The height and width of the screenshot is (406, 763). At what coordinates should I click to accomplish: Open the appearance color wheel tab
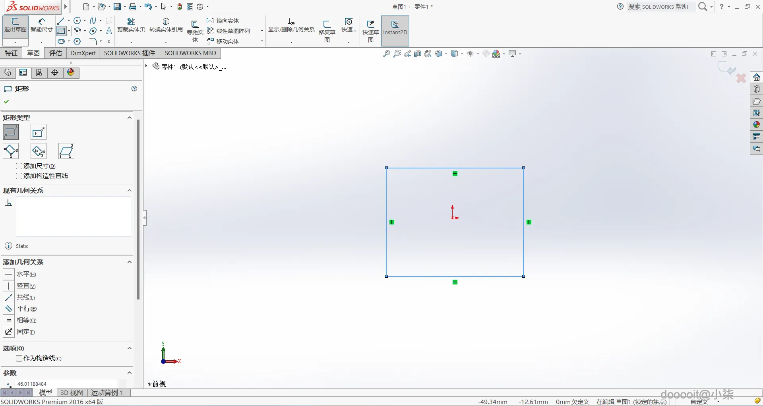(71, 72)
